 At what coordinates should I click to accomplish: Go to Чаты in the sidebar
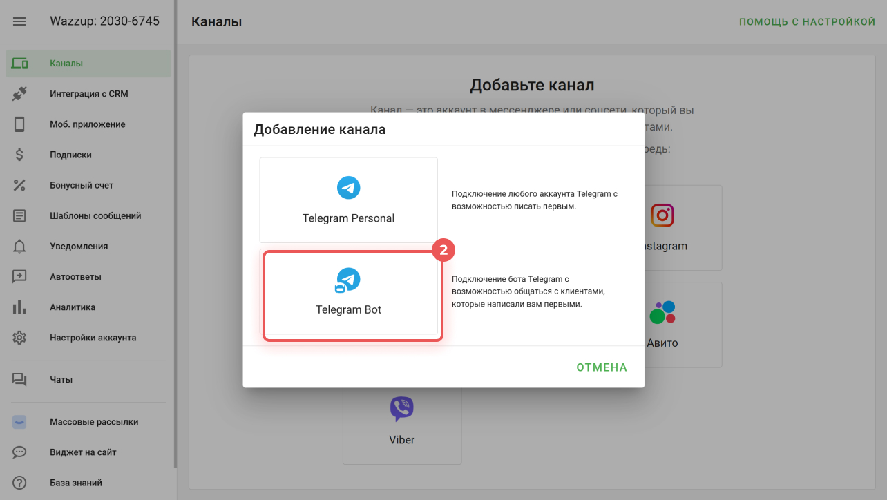click(88, 380)
